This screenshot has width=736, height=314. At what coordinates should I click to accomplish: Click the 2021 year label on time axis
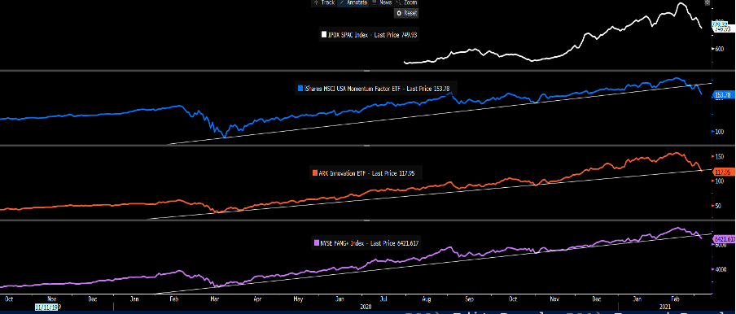coord(665,307)
